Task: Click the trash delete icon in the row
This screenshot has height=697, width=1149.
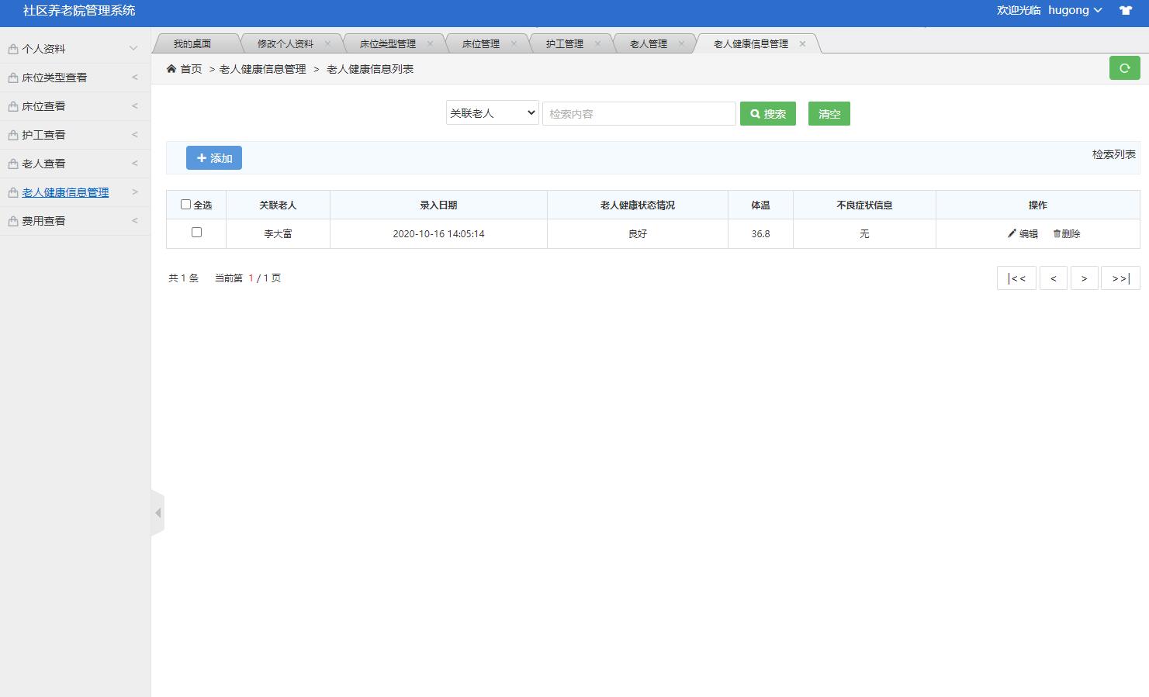Action: coord(1057,233)
